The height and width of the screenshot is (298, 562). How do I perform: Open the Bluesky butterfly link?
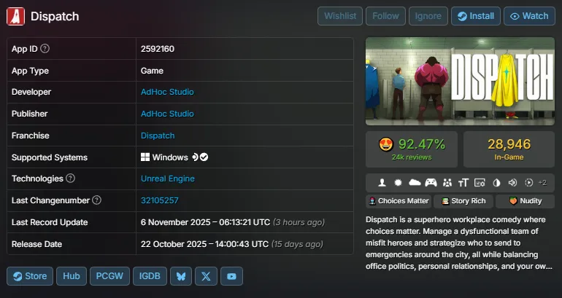(181, 276)
